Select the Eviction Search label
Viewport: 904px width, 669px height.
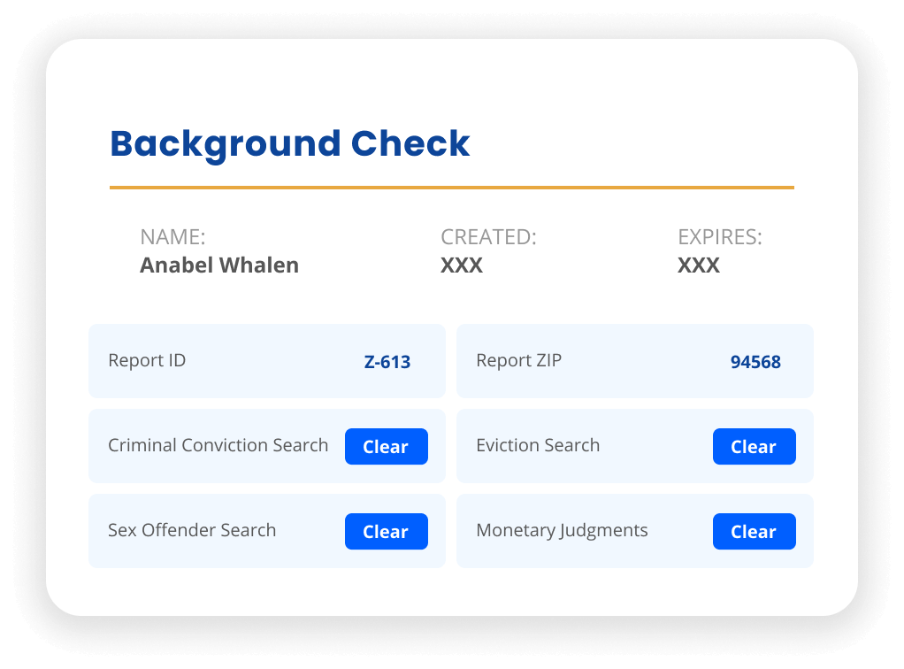tap(538, 445)
